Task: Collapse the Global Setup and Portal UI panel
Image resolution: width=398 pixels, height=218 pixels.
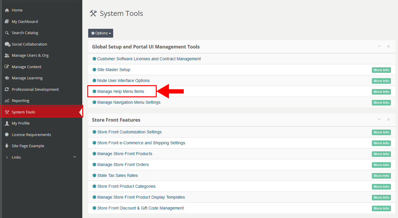Action: click(x=379, y=46)
